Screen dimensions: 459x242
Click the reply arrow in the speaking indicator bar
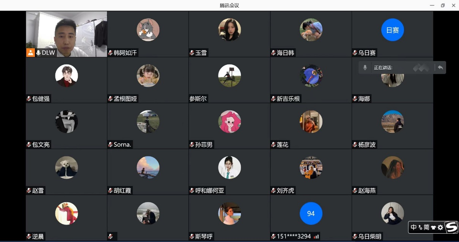click(x=440, y=68)
